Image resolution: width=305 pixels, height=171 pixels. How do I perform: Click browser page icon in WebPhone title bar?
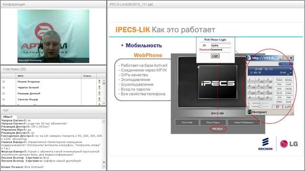pos(248,58)
